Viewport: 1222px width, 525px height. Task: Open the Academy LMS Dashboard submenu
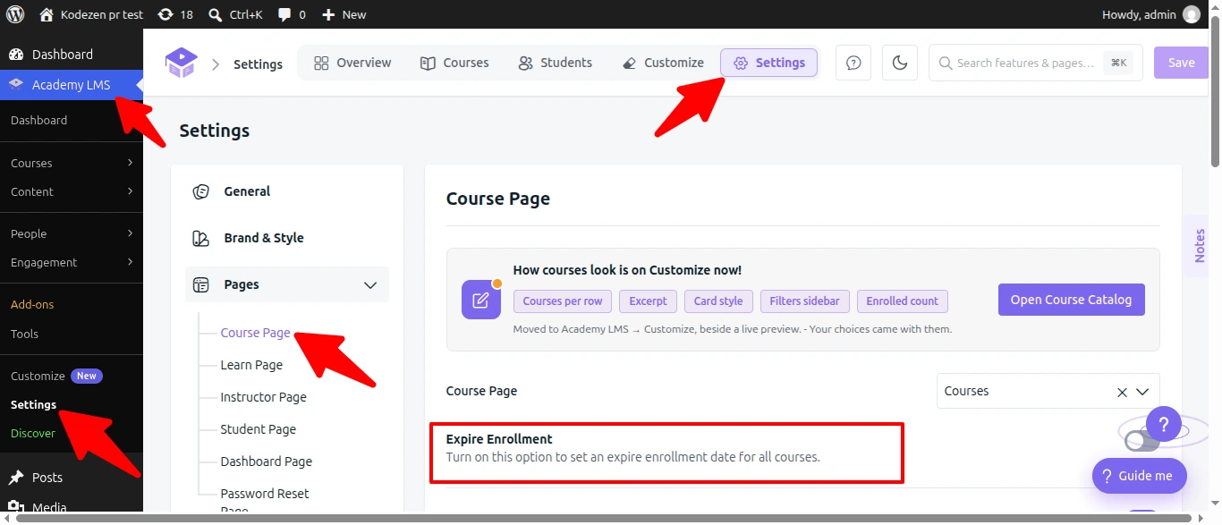(x=38, y=120)
